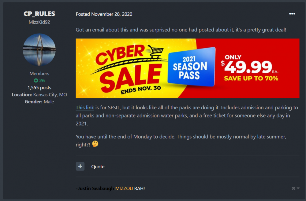View the 1,555 posts count

coord(39,88)
